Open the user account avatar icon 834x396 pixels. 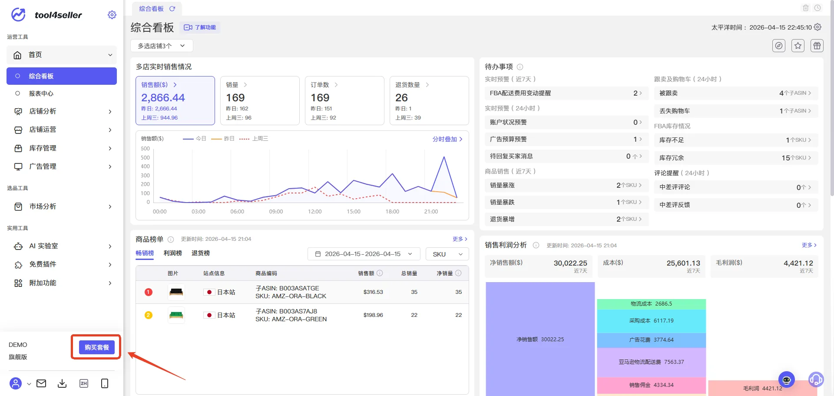tap(16, 383)
